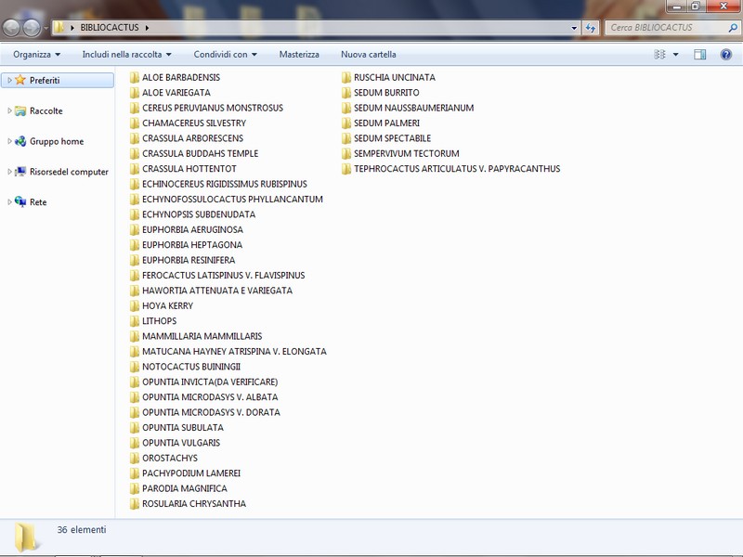Click the magnifier search icon
The width and height of the screenshot is (743, 557).
point(733,28)
